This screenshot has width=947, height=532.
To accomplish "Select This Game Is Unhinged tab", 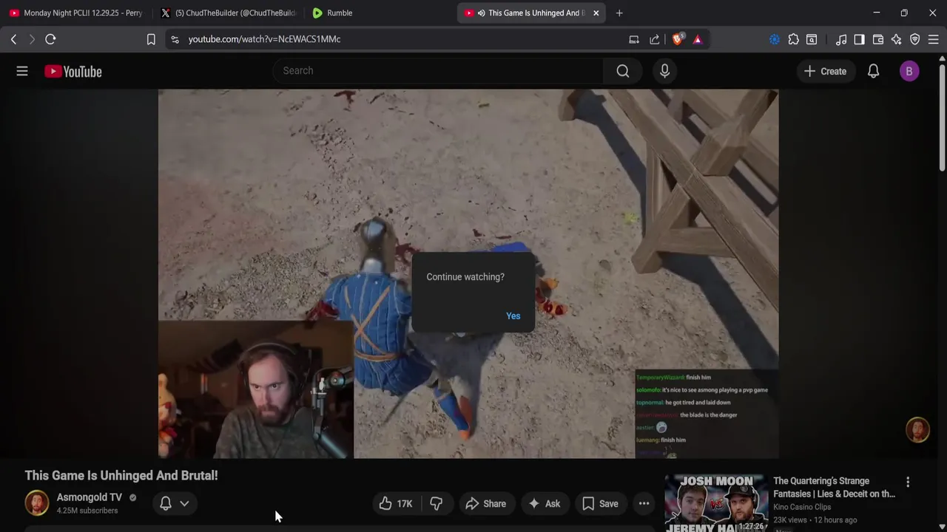I will (532, 13).
